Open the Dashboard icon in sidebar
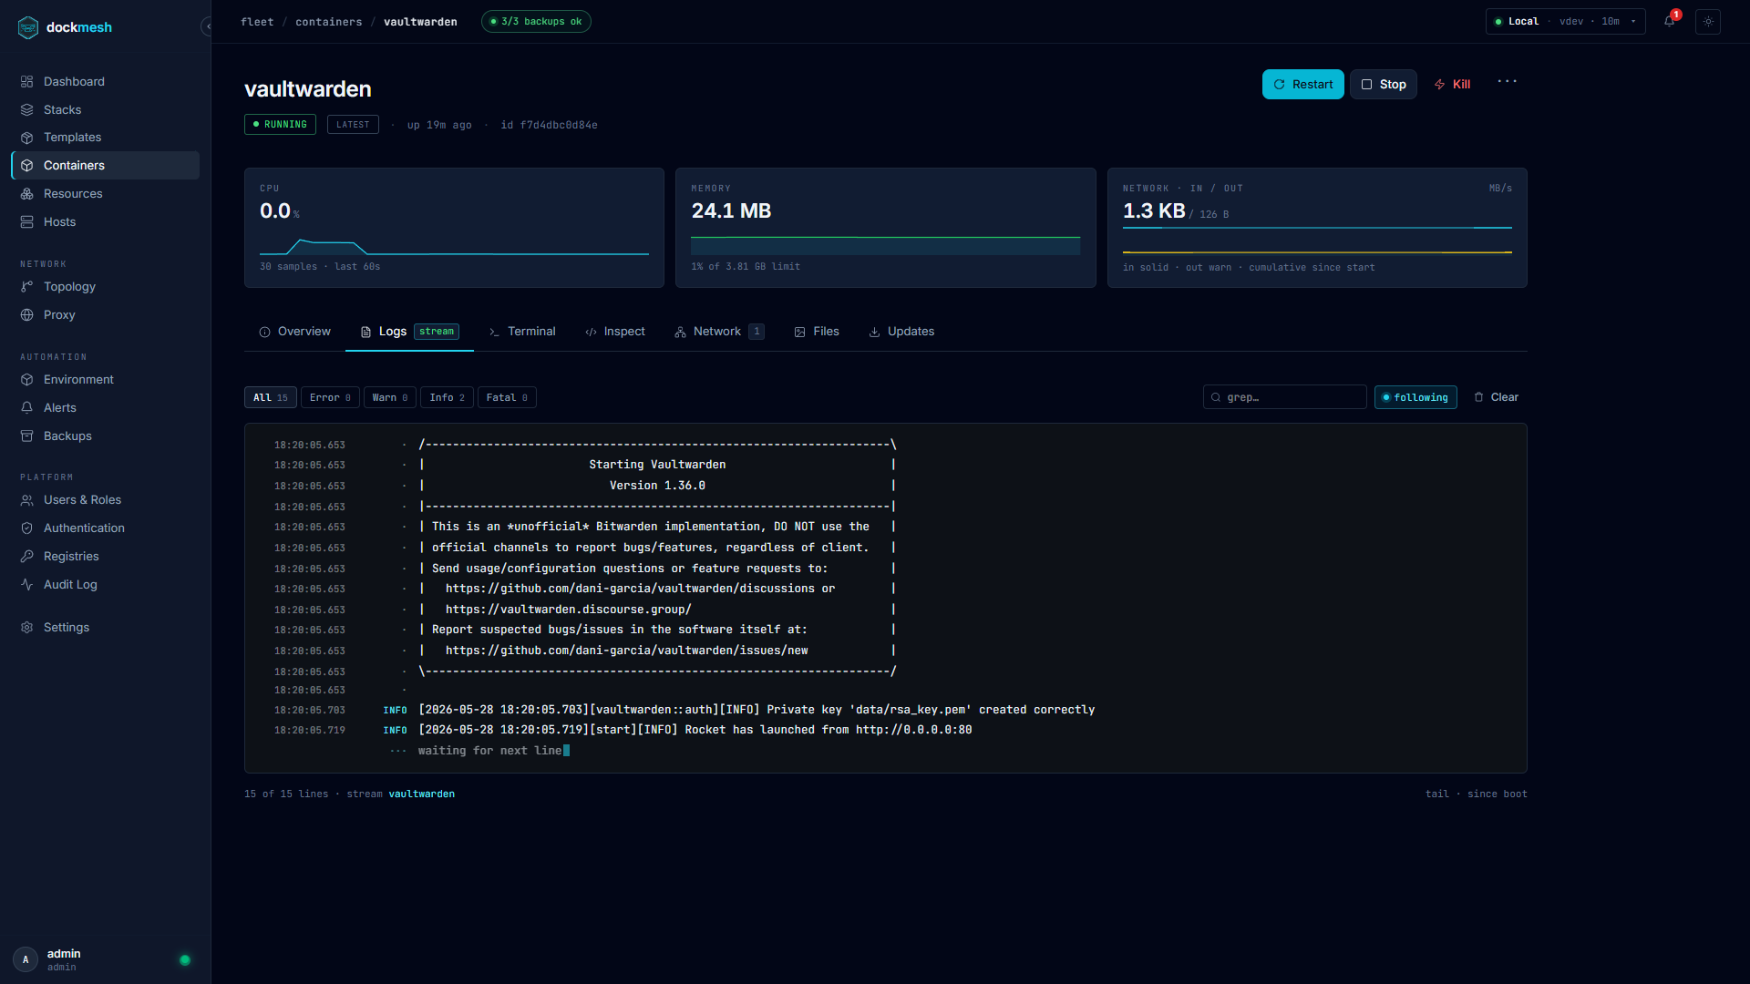1750x984 pixels. pos(27,81)
